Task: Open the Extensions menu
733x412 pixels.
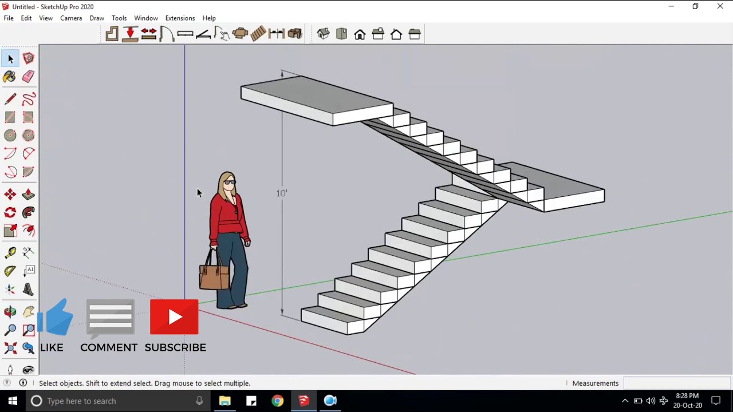Action: pyautogui.click(x=180, y=18)
